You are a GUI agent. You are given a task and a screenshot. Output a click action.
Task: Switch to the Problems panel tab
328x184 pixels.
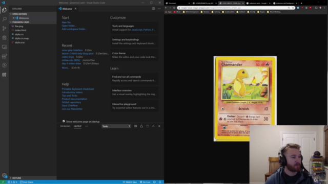[65, 126]
